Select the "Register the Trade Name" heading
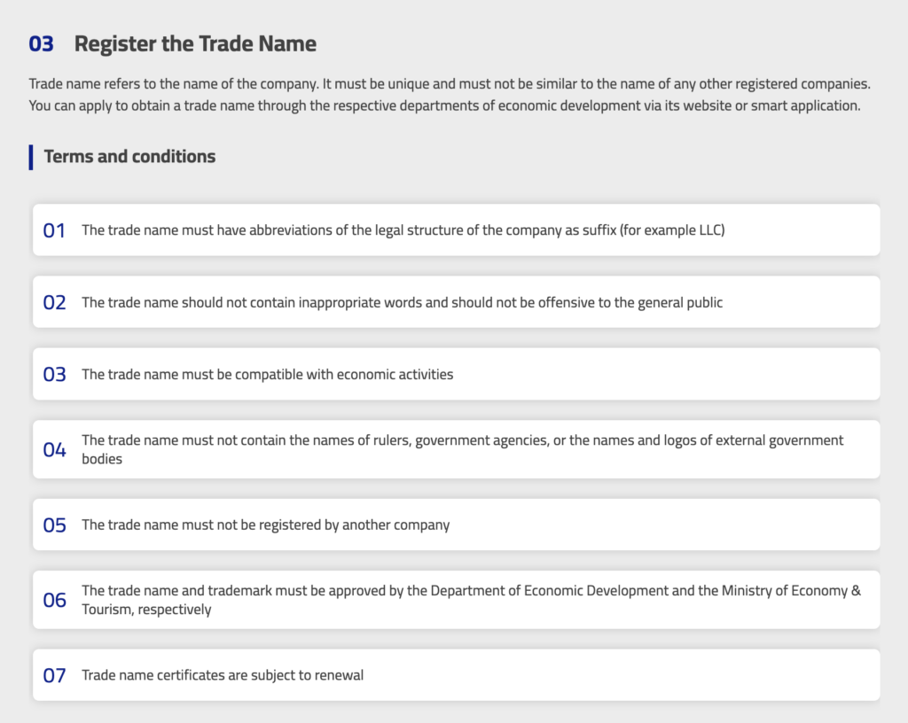Screen dimensions: 908x723 point(195,43)
